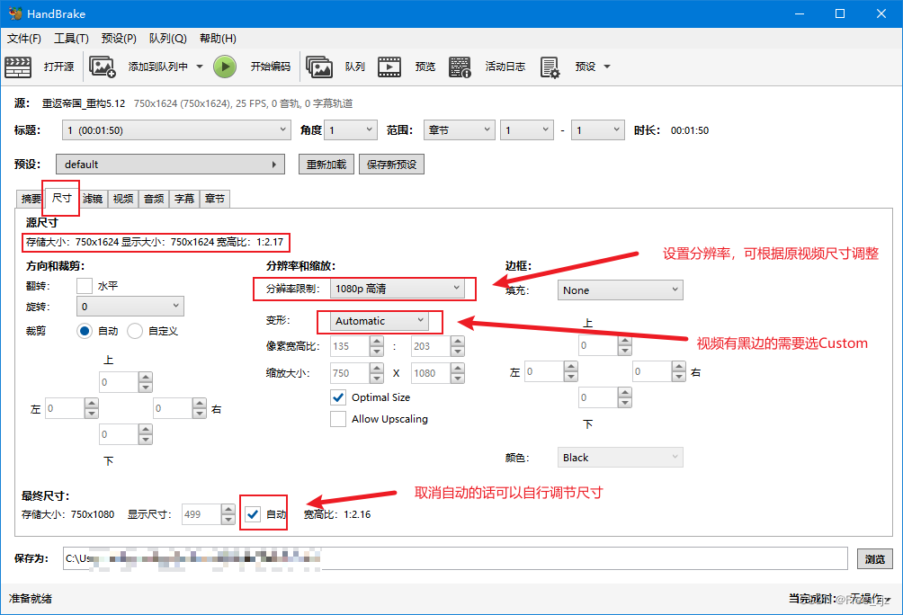Image resolution: width=903 pixels, height=615 pixels.
Task: Click the Add to Queue image icon
Action: tap(103, 67)
